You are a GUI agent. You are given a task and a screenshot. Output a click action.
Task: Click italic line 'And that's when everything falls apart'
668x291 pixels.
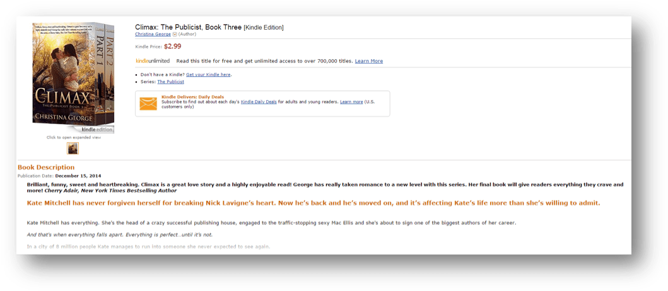[x=120, y=234]
